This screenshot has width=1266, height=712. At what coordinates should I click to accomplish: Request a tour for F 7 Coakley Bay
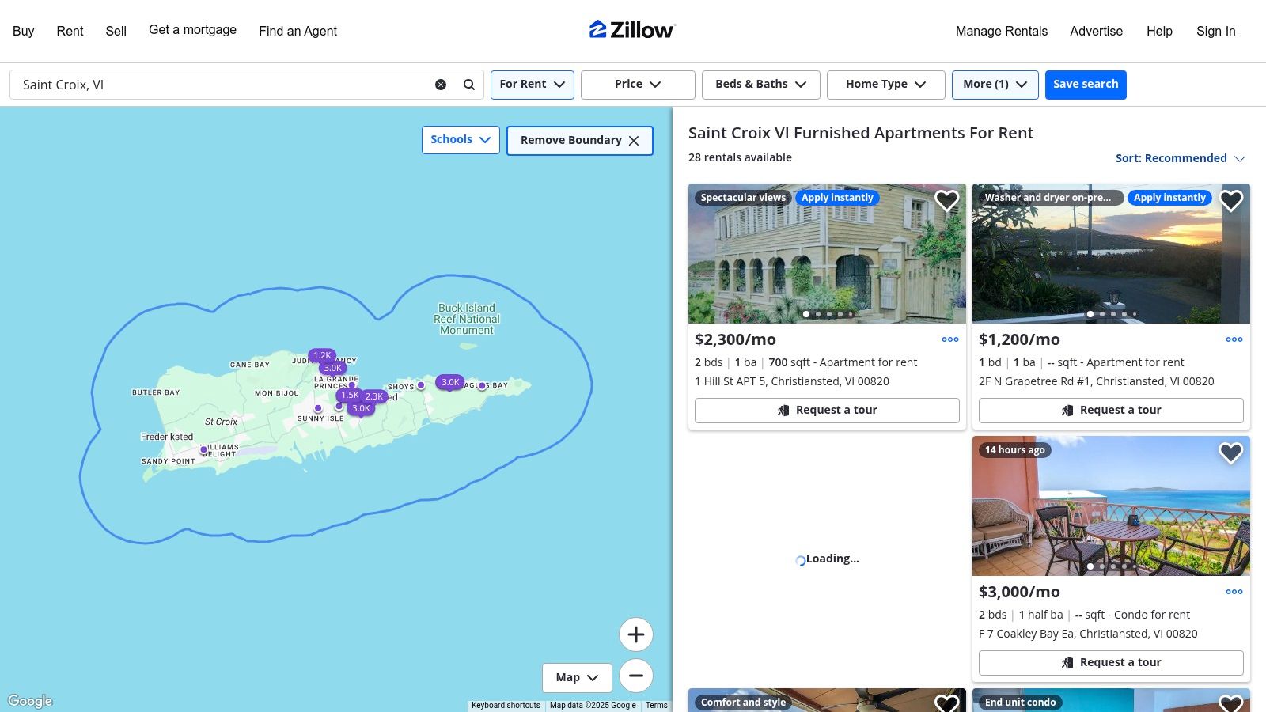(x=1111, y=662)
